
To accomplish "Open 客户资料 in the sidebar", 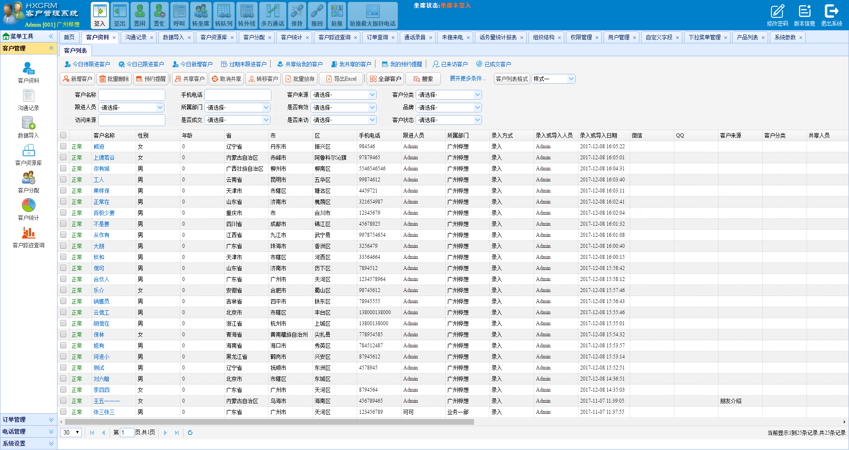I will tap(29, 73).
